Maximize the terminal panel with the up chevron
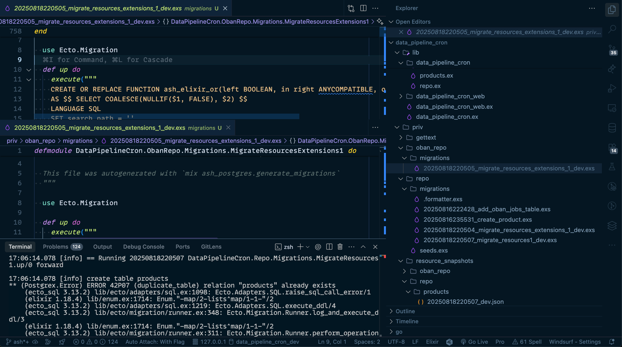This screenshot has width=622, height=347. click(x=363, y=247)
